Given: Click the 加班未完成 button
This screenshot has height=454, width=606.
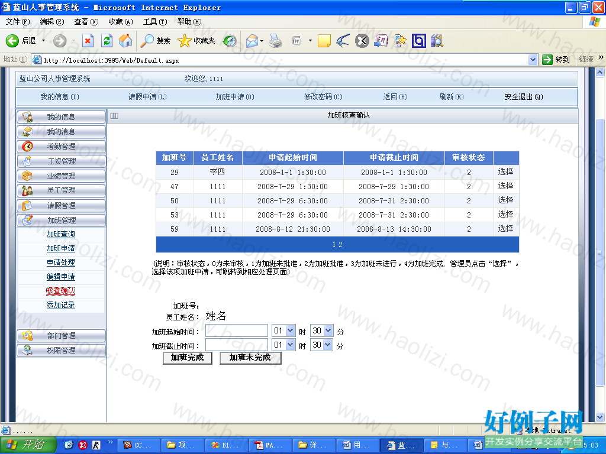Looking at the screenshot, I should tap(250, 358).
